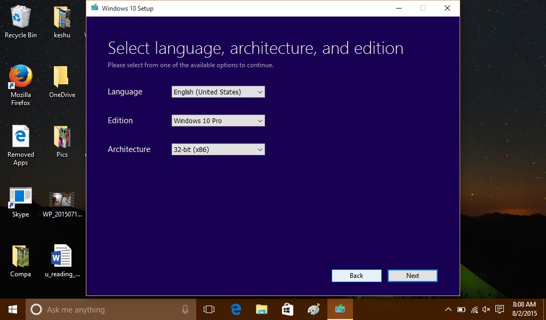Open the Language dropdown
Image resolution: width=546 pixels, height=320 pixels.
coord(218,92)
